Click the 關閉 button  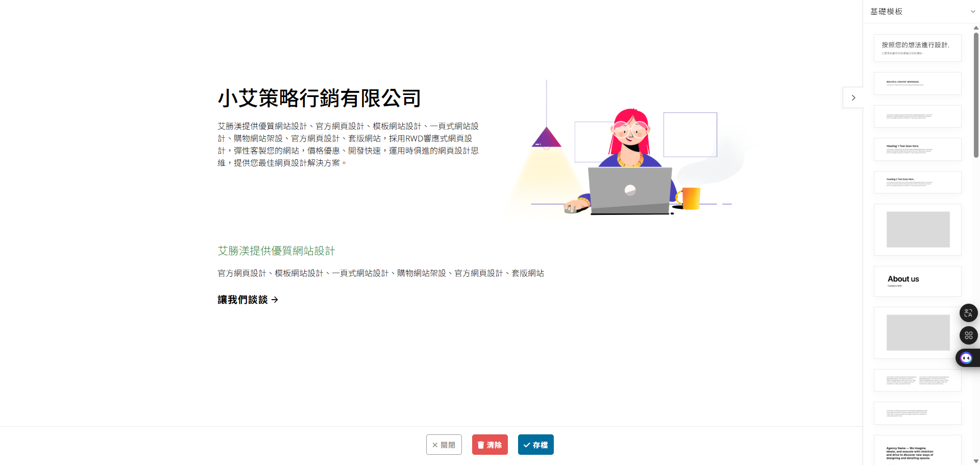tap(444, 445)
